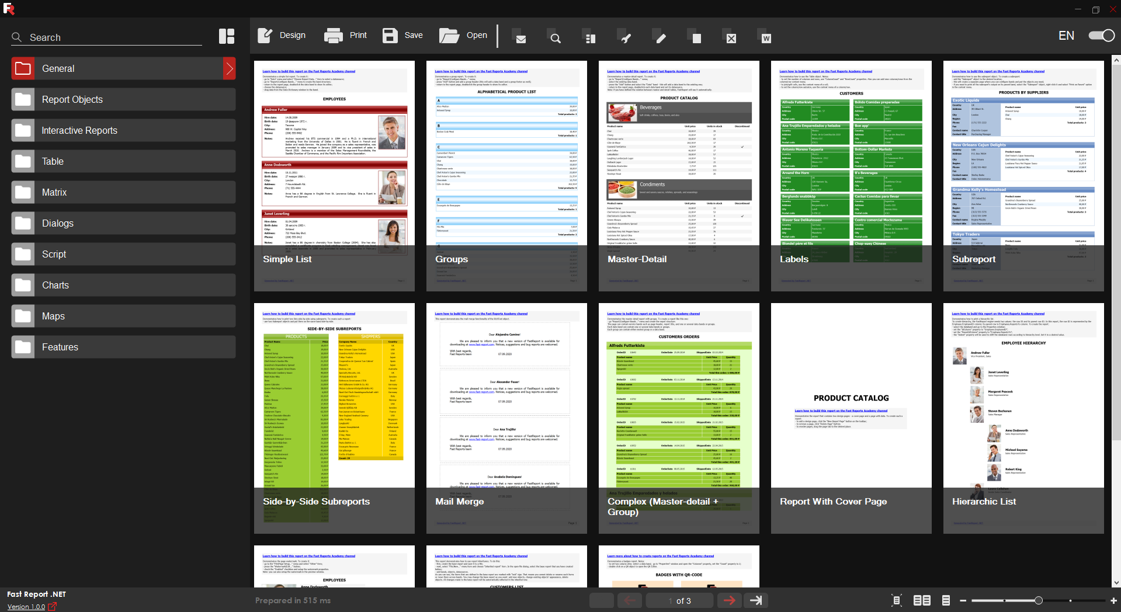
Task: Open the Features category
Action: (123, 347)
